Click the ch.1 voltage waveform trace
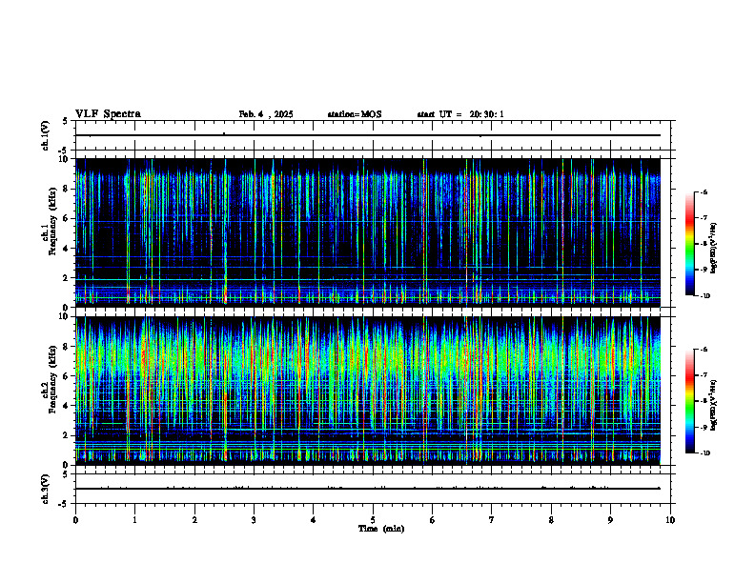 pos(368,135)
